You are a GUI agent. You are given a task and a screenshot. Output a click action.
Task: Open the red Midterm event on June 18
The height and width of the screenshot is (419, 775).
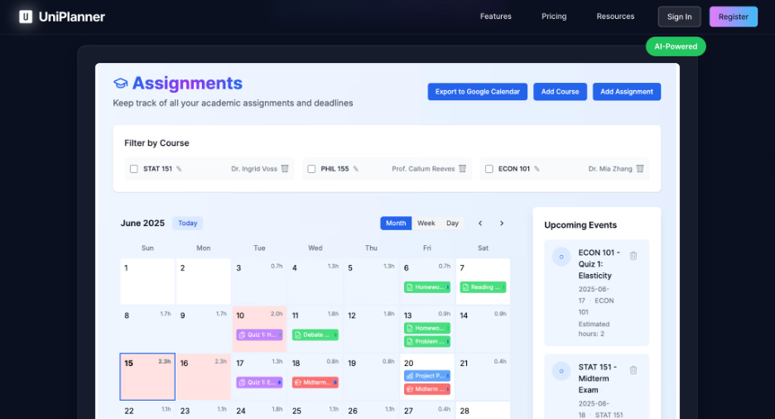[x=315, y=383]
